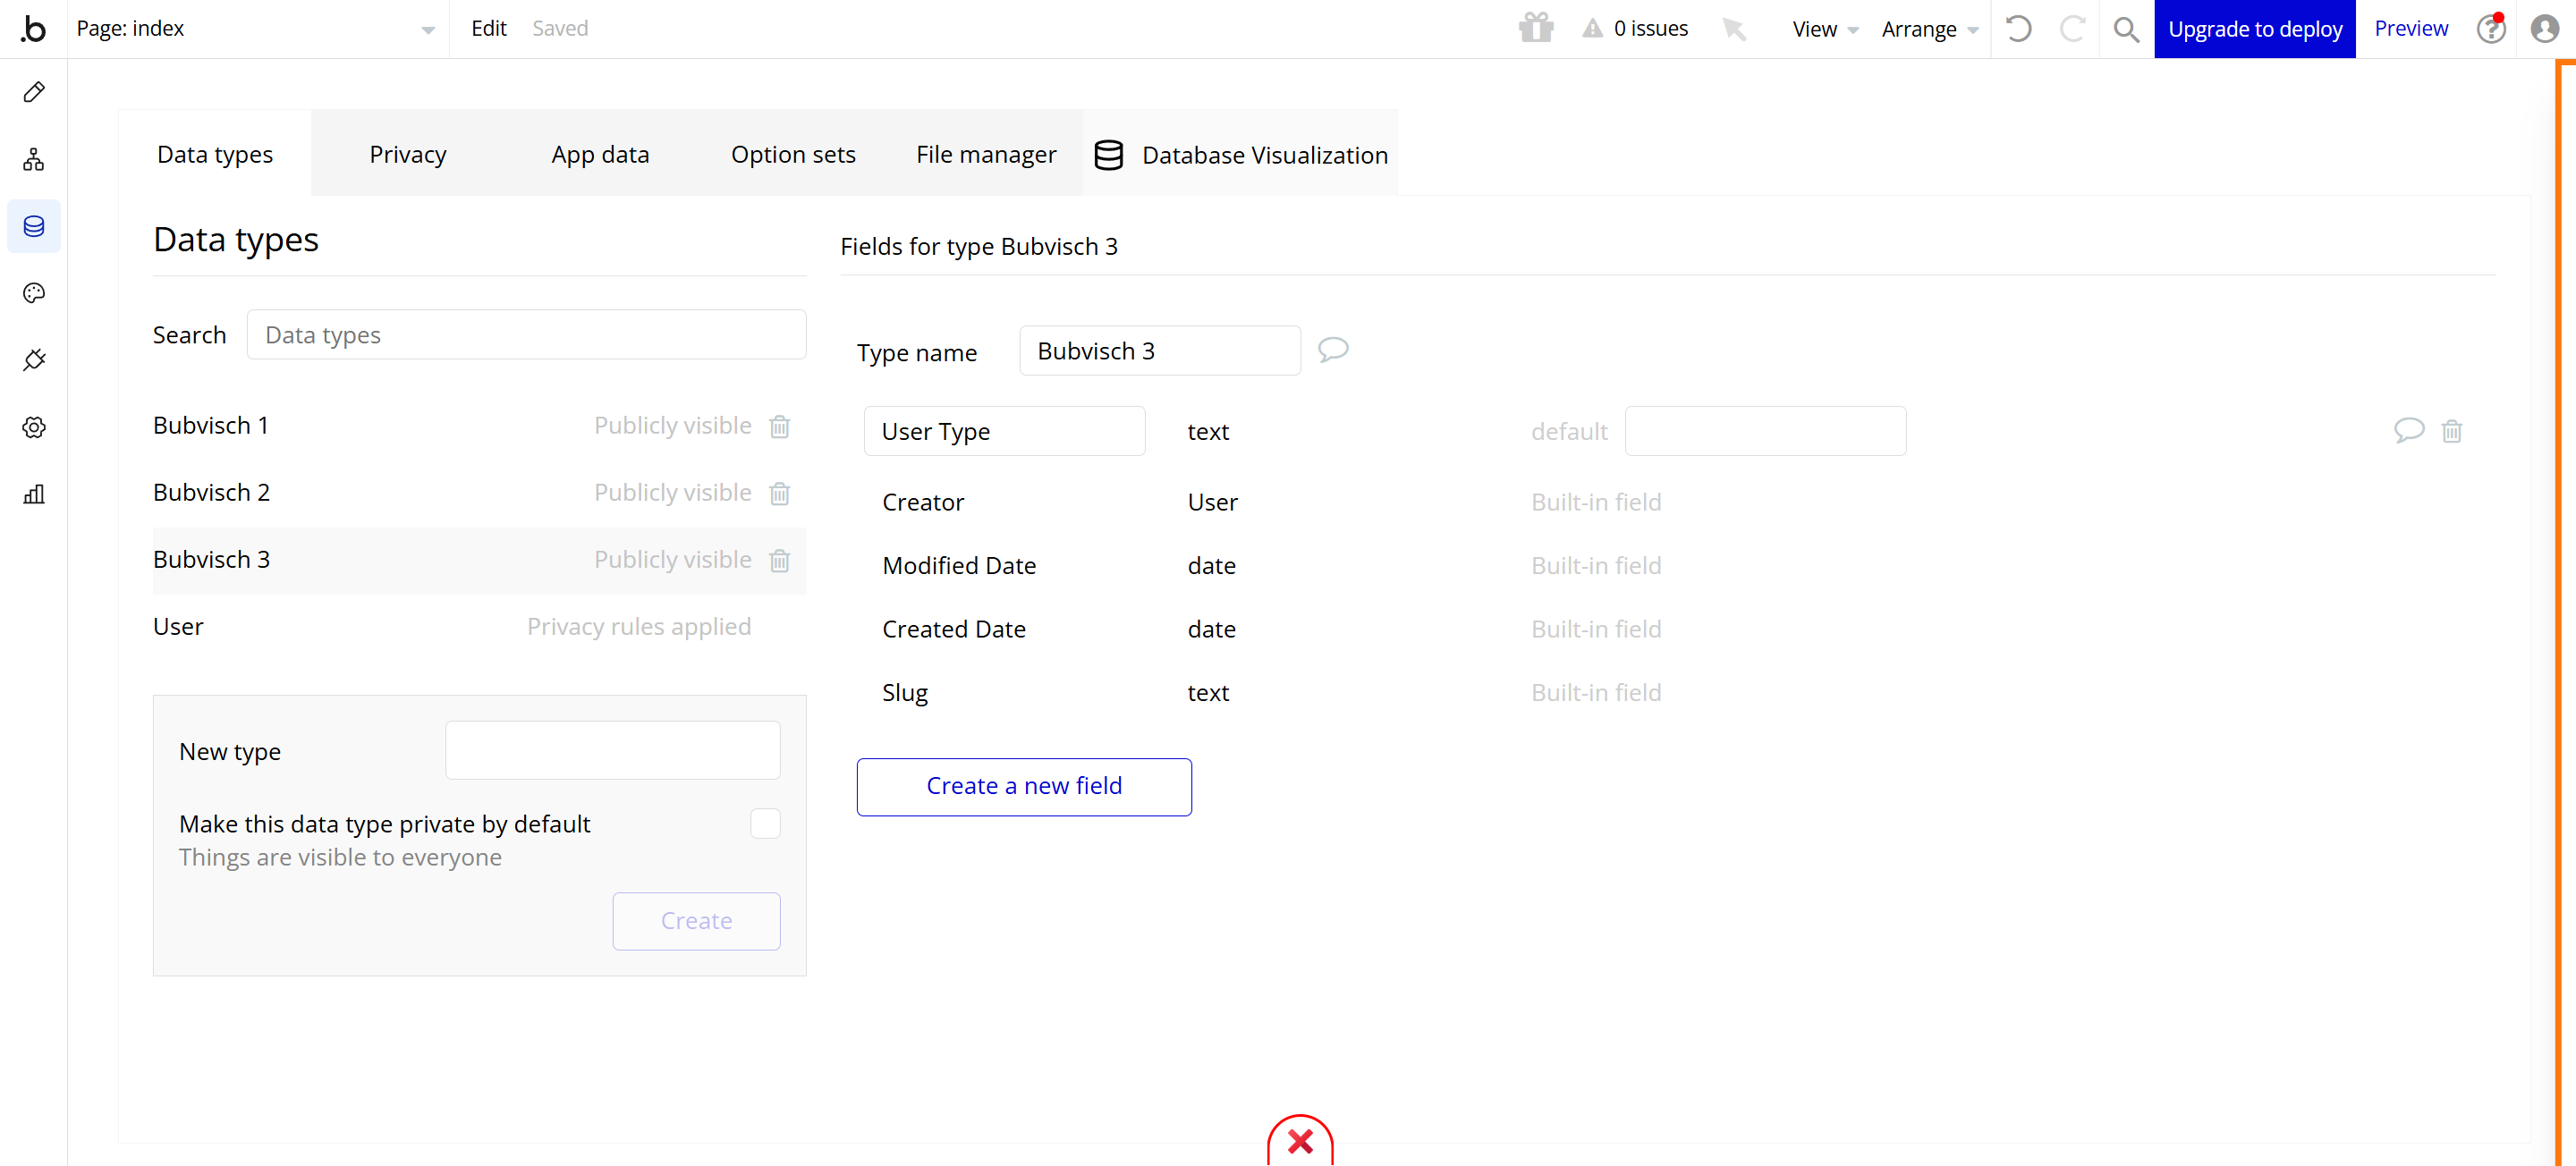2576x1166 pixels.
Task: Open the Styles palette icon
Action: 34,293
